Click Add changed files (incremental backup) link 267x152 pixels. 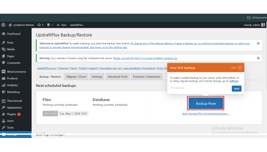point(206,114)
